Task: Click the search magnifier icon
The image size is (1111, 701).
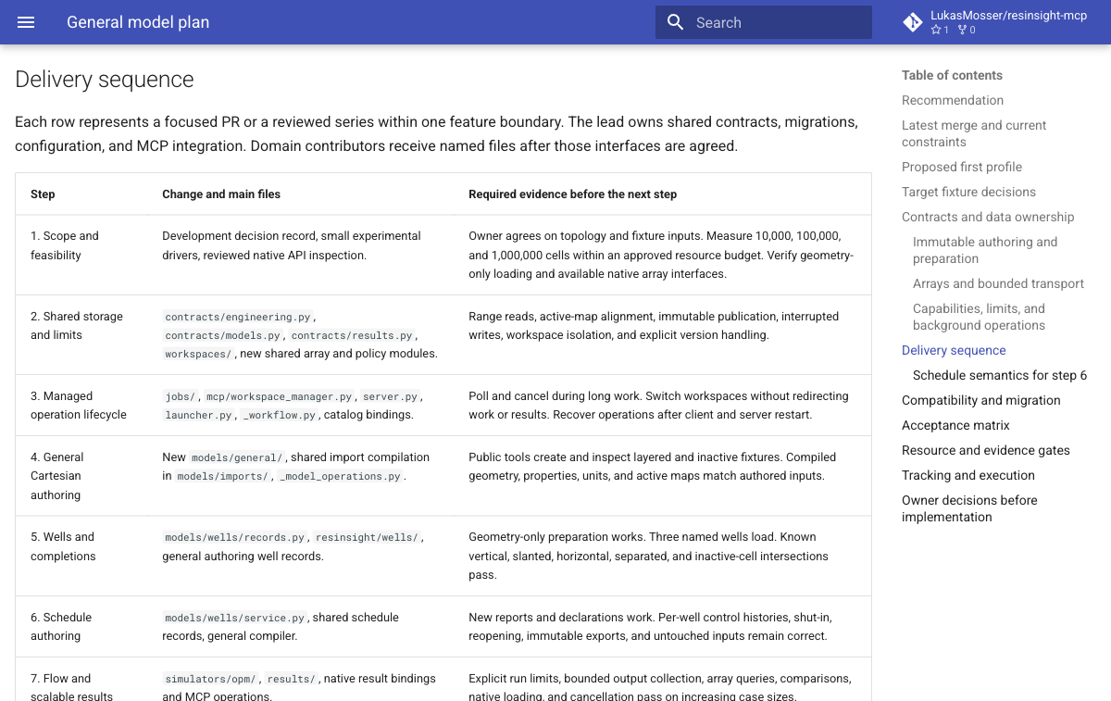Action: (676, 22)
